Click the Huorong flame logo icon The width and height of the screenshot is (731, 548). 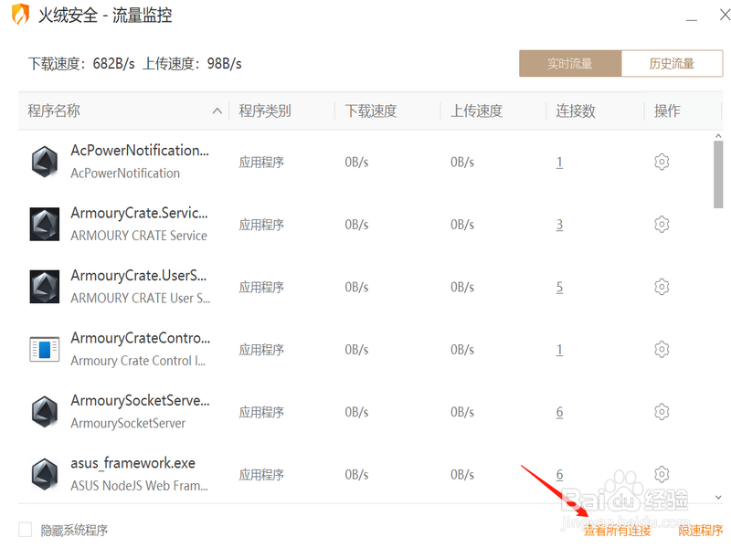[x=20, y=15]
